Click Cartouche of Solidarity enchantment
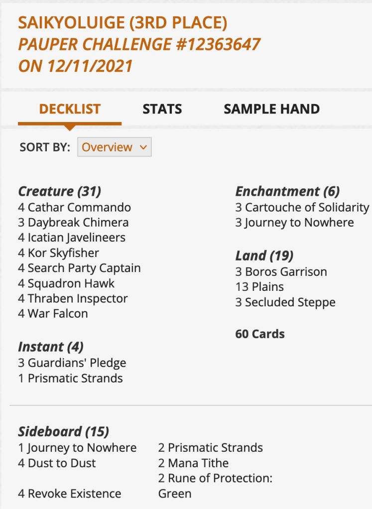The width and height of the screenshot is (372, 509). click(307, 207)
